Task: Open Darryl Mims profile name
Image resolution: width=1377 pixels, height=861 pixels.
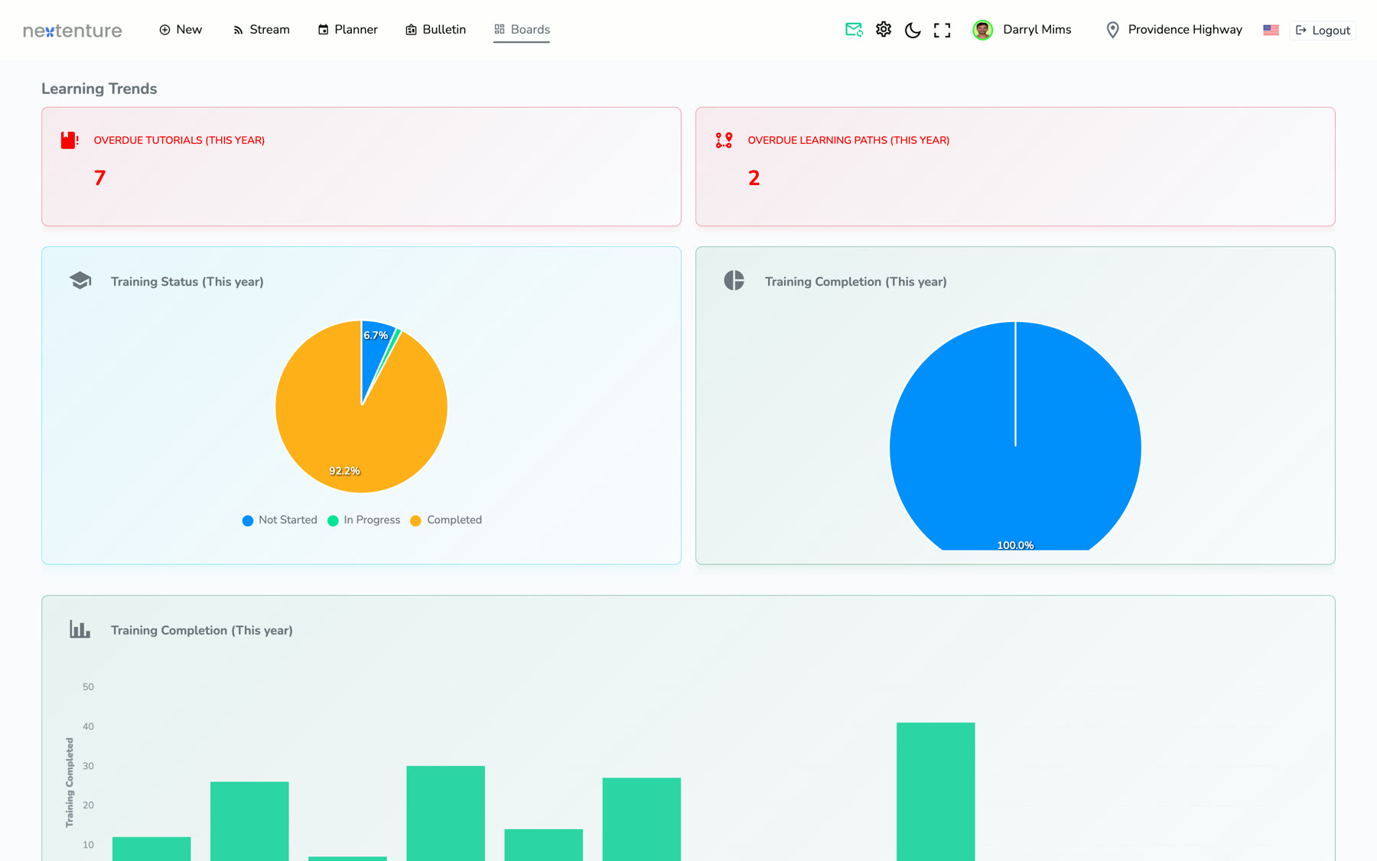Action: (x=1037, y=30)
